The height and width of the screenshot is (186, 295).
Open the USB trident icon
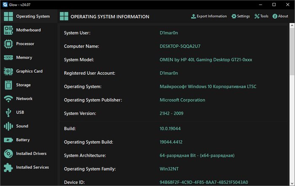[x=8, y=112]
